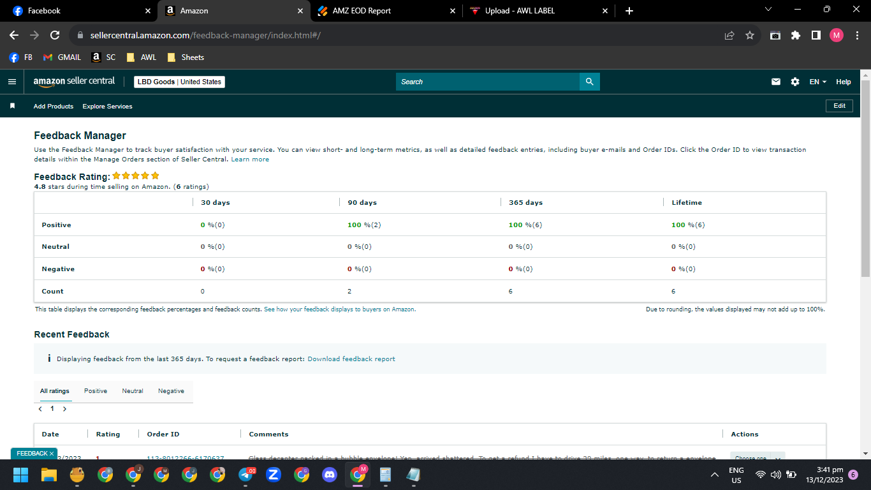The image size is (871, 490).
Task: Click Add Products in the navigation bar
Action: [54, 106]
